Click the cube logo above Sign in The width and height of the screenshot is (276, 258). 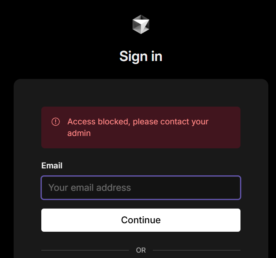click(141, 24)
